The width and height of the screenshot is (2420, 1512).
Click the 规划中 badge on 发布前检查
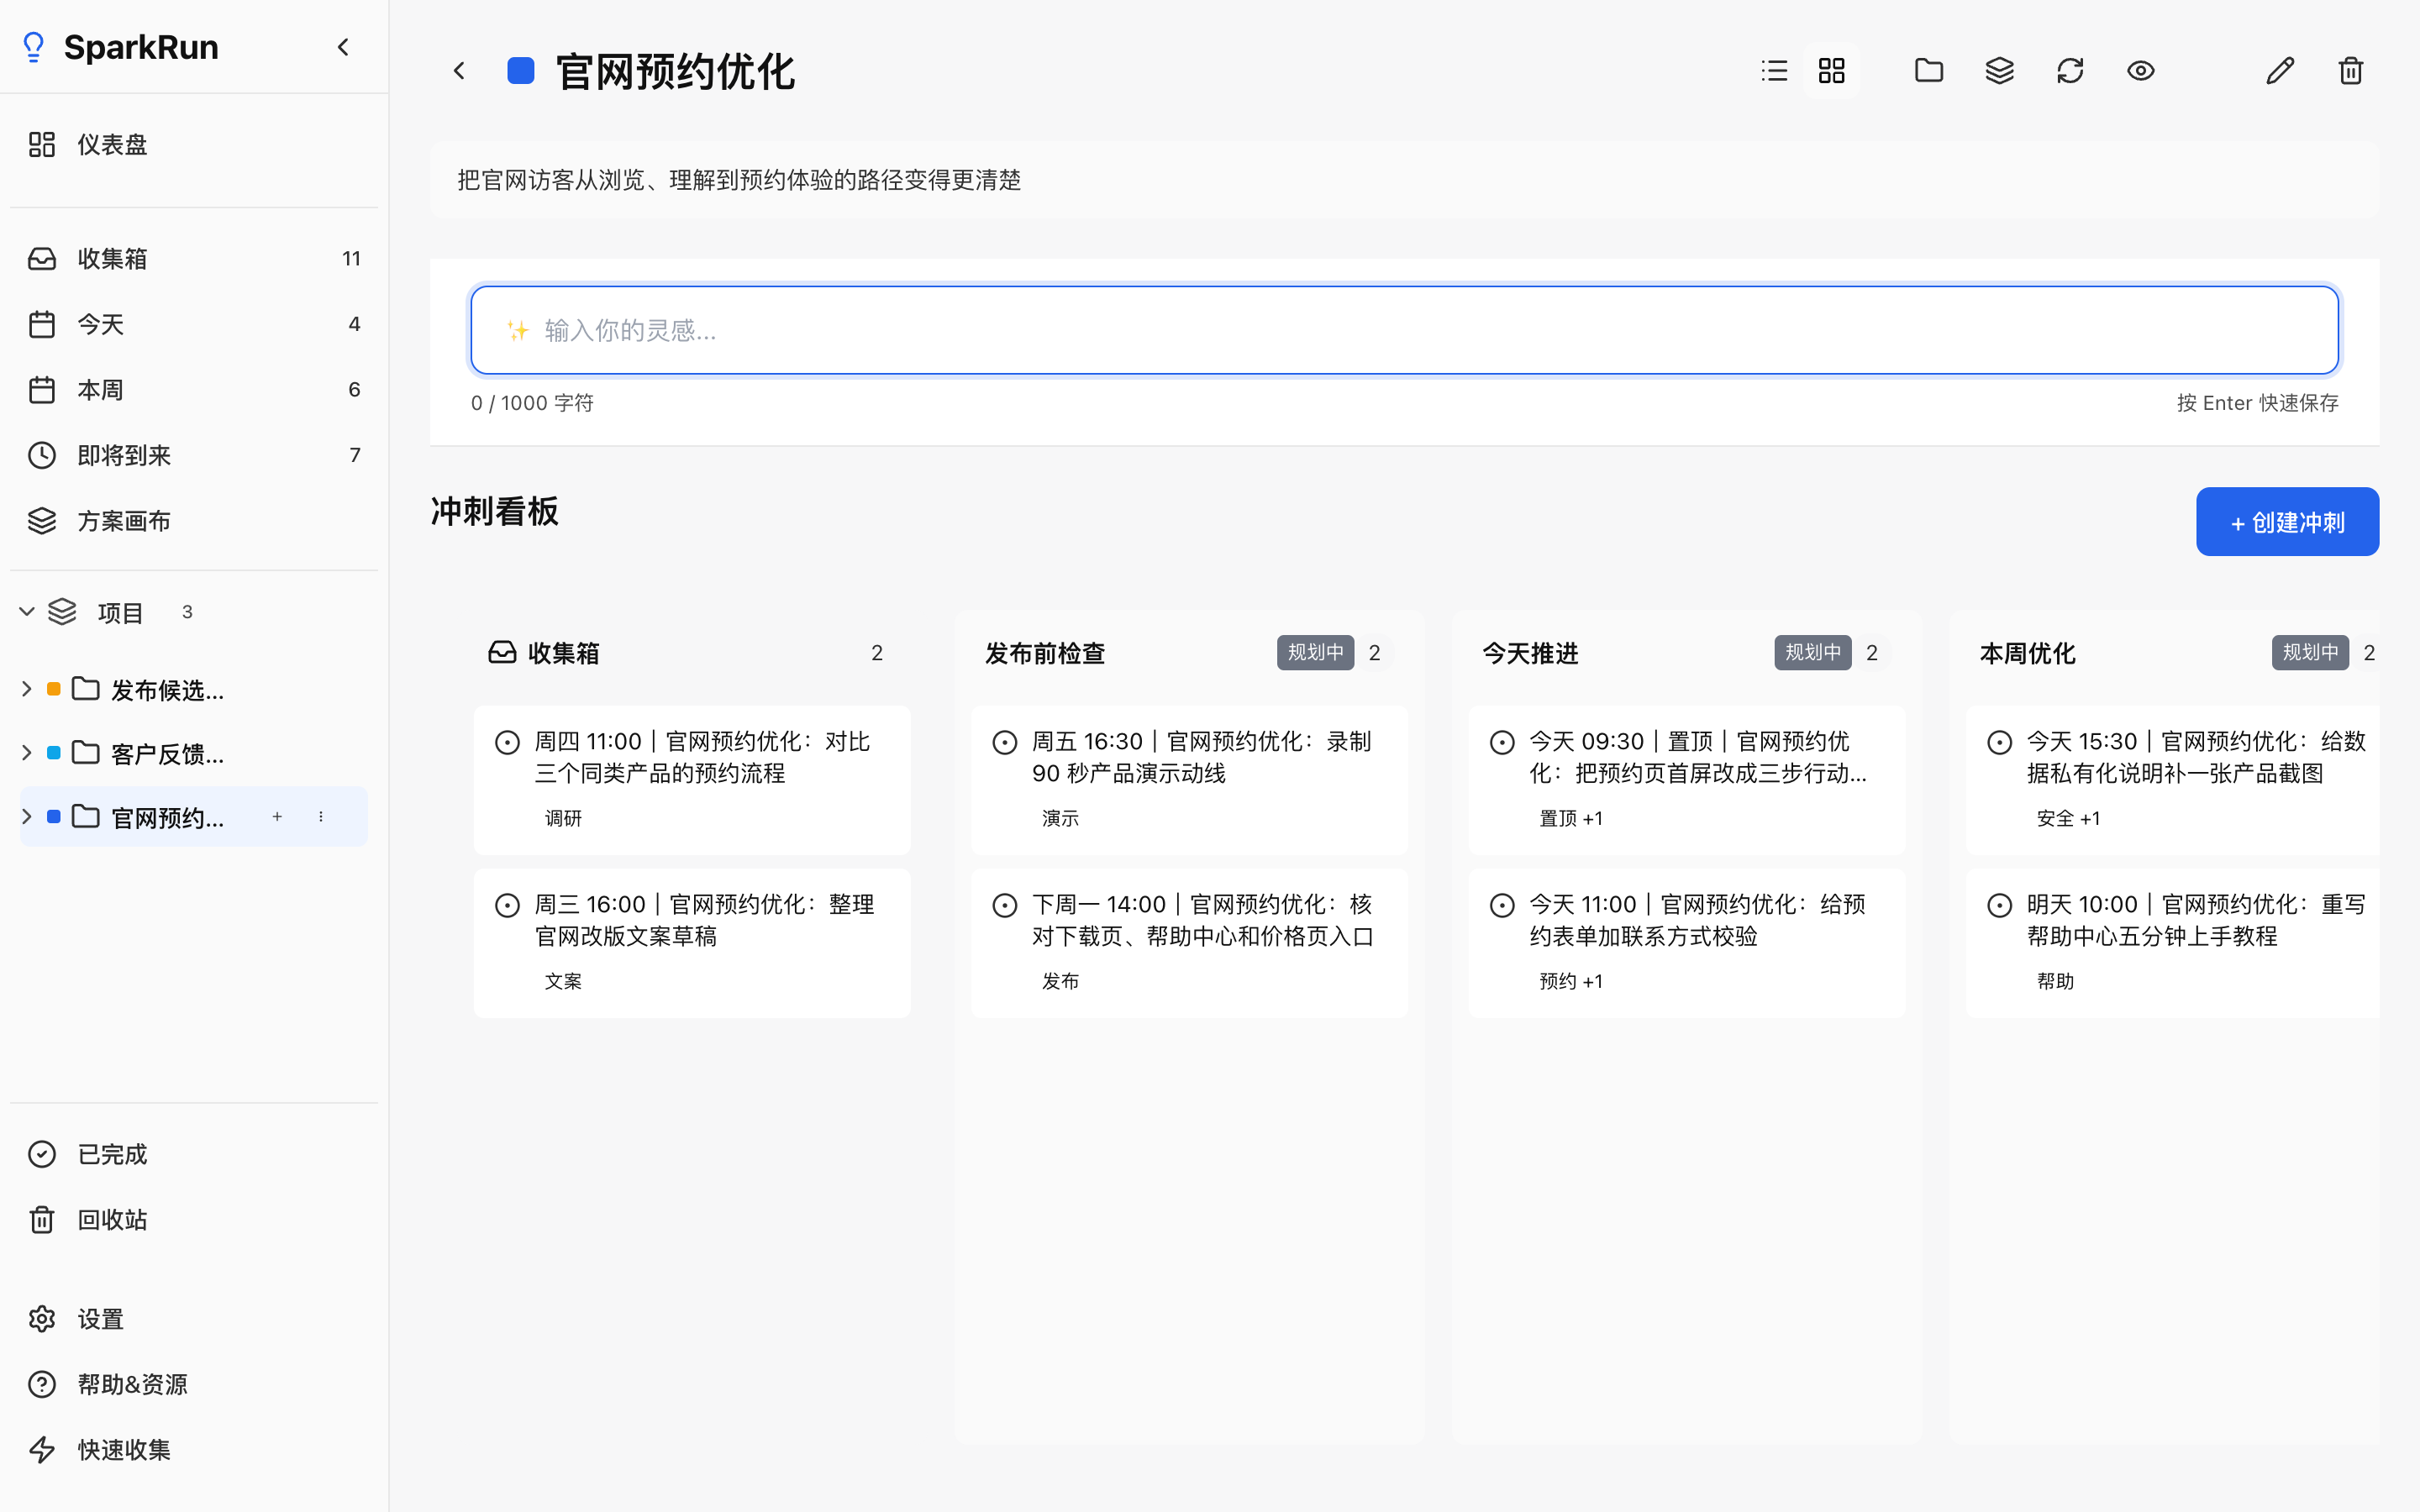click(1315, 652)
